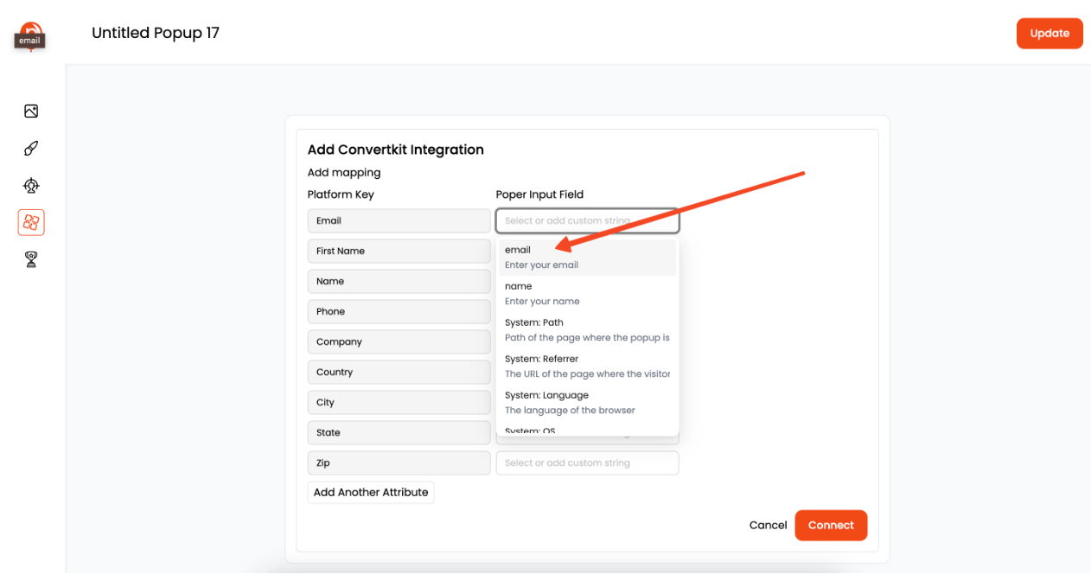Viewport: 1091px width, 574px height.
Task: Open the trophy icon in sidebar
Action: pos(31,259)
